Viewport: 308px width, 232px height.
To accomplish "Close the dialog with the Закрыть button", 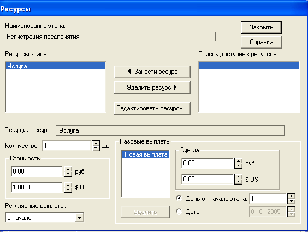I will click(x=261, y=27).
